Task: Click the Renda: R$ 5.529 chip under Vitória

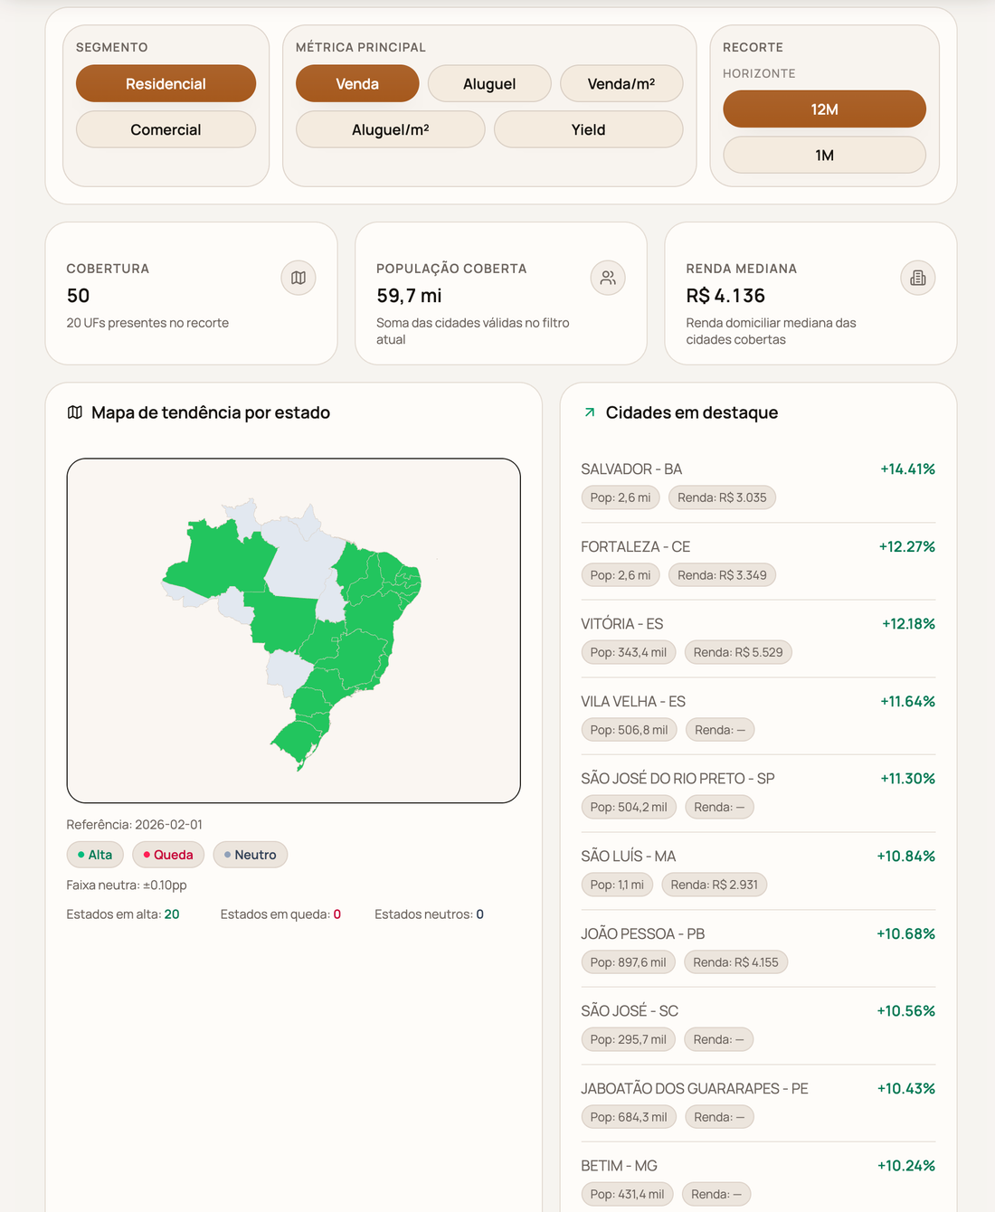Action: pyautogui.click(x=738, y=652)
